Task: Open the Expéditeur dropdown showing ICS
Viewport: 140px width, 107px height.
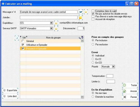Action: pos(51,23)
